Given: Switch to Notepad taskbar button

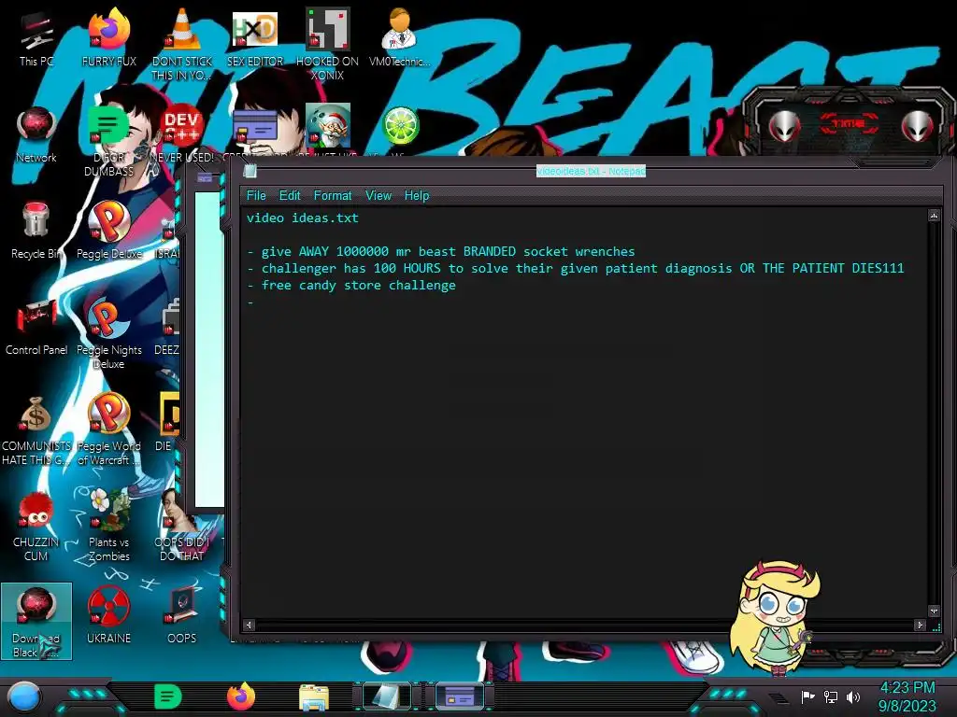Looking at the screenshot, I should 386,696.
